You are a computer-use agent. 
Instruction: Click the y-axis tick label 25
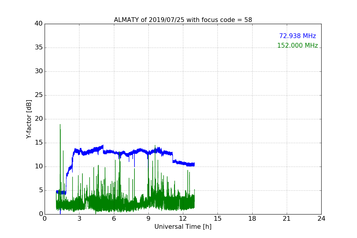point(38,95)
